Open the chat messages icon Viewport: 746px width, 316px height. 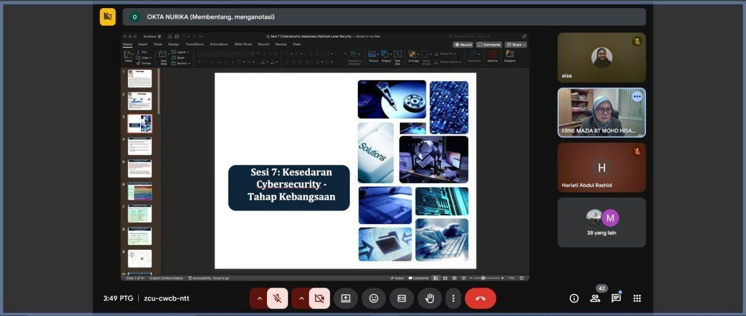pos(616,299)
